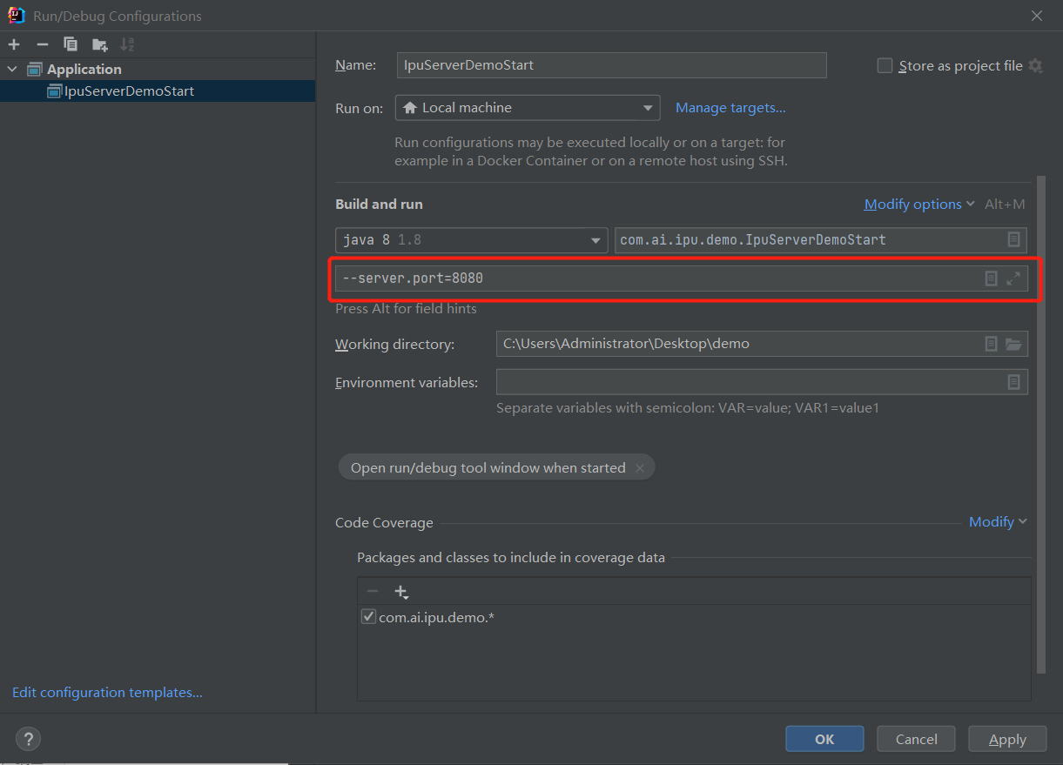Click in the Name input field
This screenshot has height=765, width=1063.
(611, 65)
